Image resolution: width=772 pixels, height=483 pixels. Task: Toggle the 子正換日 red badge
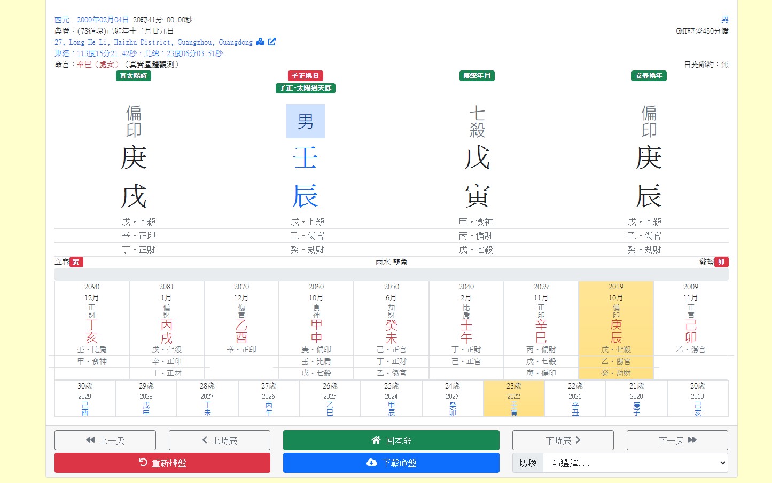click(x=306, y=76)
